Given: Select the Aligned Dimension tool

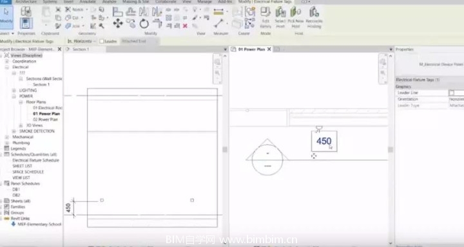Looking at the screenshot, I should (218, 12).
